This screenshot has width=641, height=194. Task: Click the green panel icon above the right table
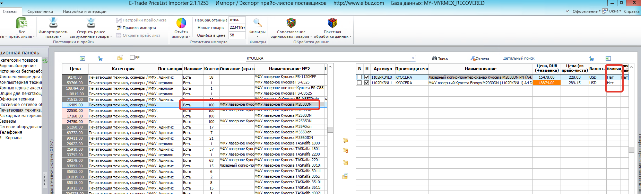(608, 58)
